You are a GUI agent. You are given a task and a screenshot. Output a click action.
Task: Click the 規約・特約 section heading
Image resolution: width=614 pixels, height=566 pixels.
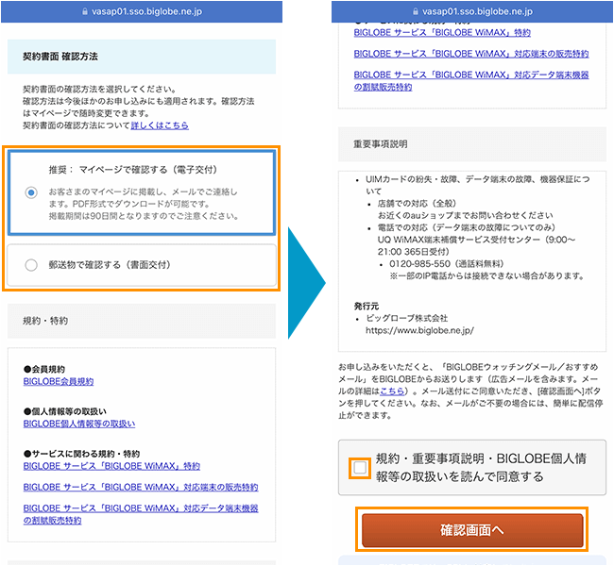click(45, 321)
